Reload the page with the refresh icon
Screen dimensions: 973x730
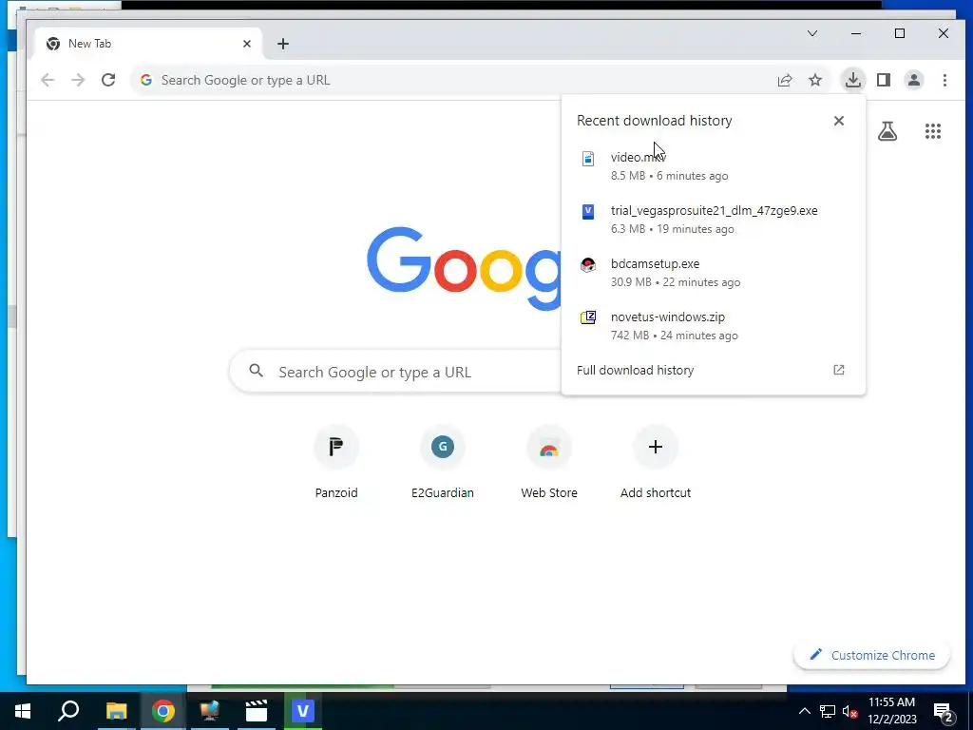[x=108, y=80]
